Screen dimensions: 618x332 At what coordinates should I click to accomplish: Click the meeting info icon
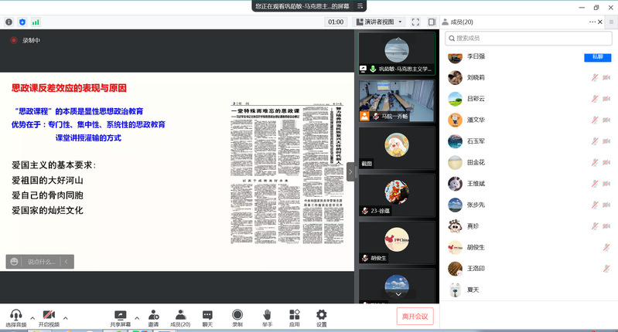click(x=9, y=22)
